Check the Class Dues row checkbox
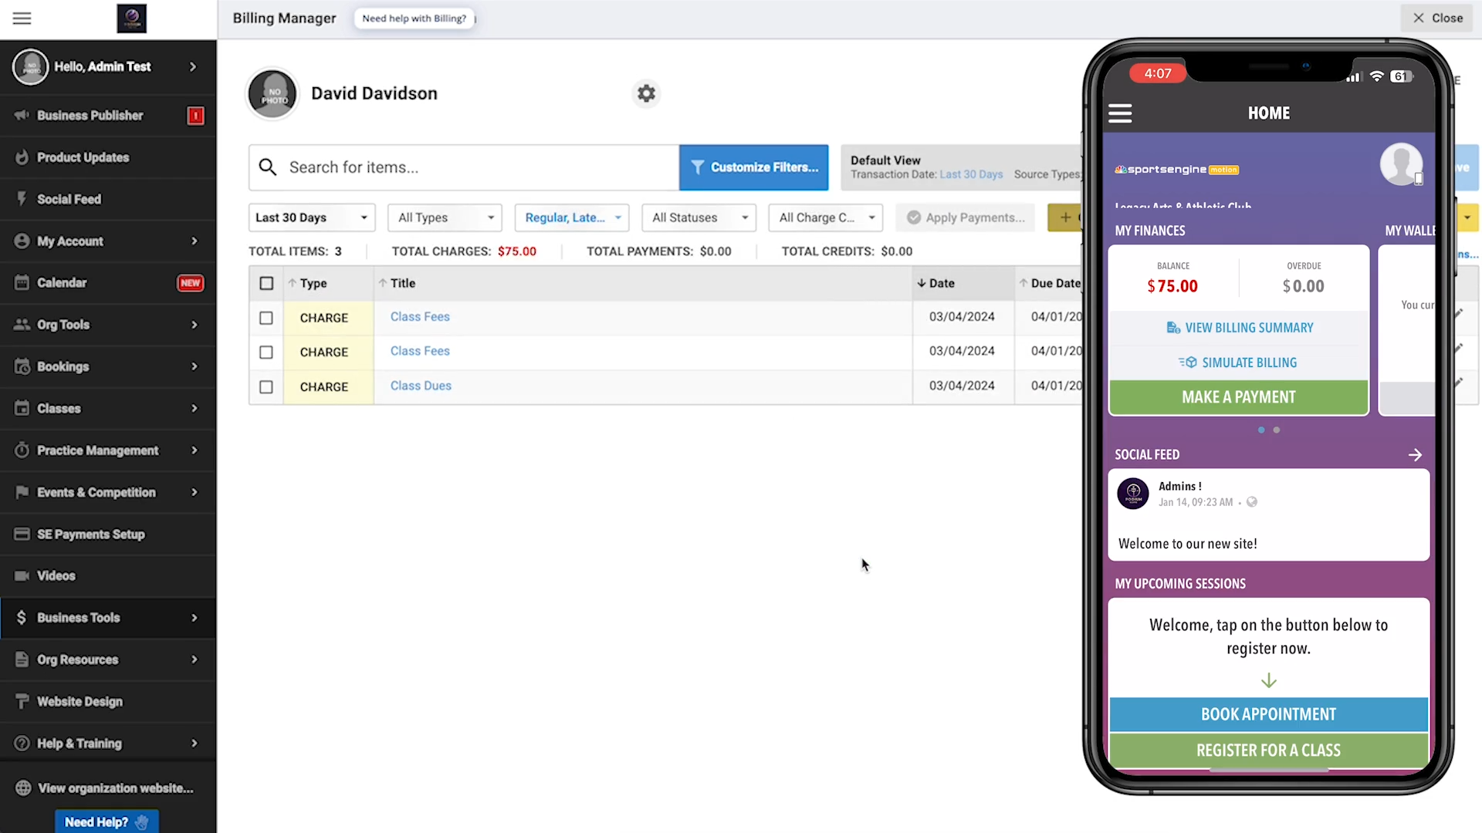 (x=266, y=387)
